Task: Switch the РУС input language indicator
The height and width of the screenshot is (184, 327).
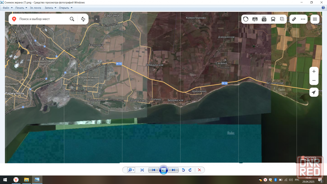Action: point(297,180)
